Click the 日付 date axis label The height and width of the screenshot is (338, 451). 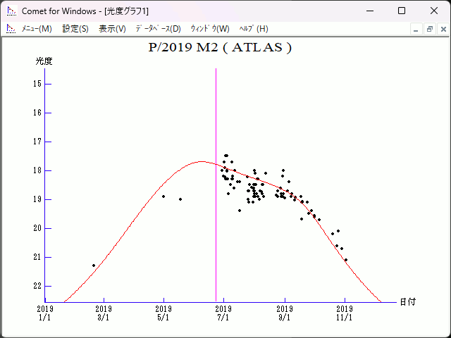point(407,301)
